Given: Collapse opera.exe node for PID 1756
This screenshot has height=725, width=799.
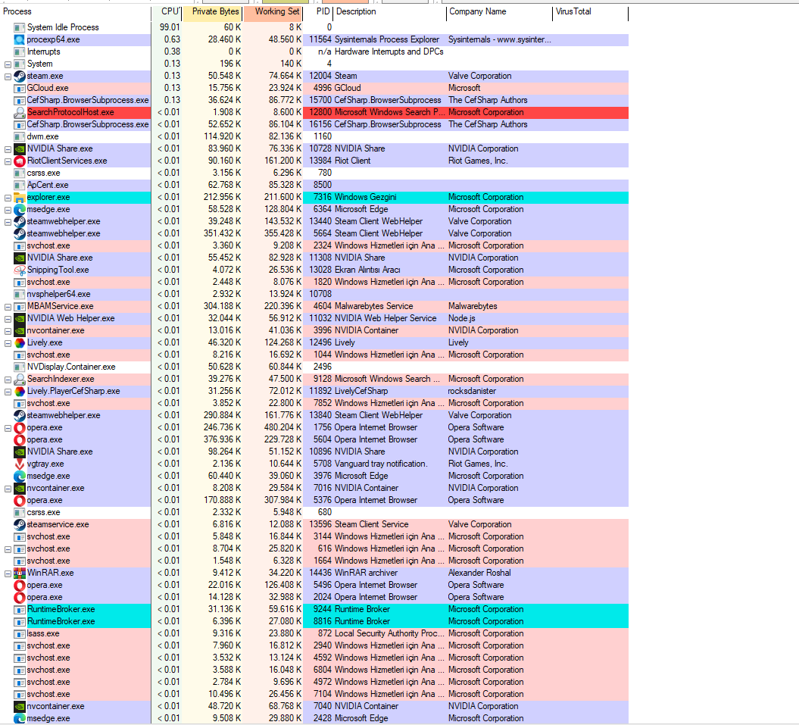Looking at the screenshot, I should click(x=8, y=428).
